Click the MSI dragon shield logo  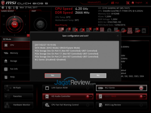point(3,3)
